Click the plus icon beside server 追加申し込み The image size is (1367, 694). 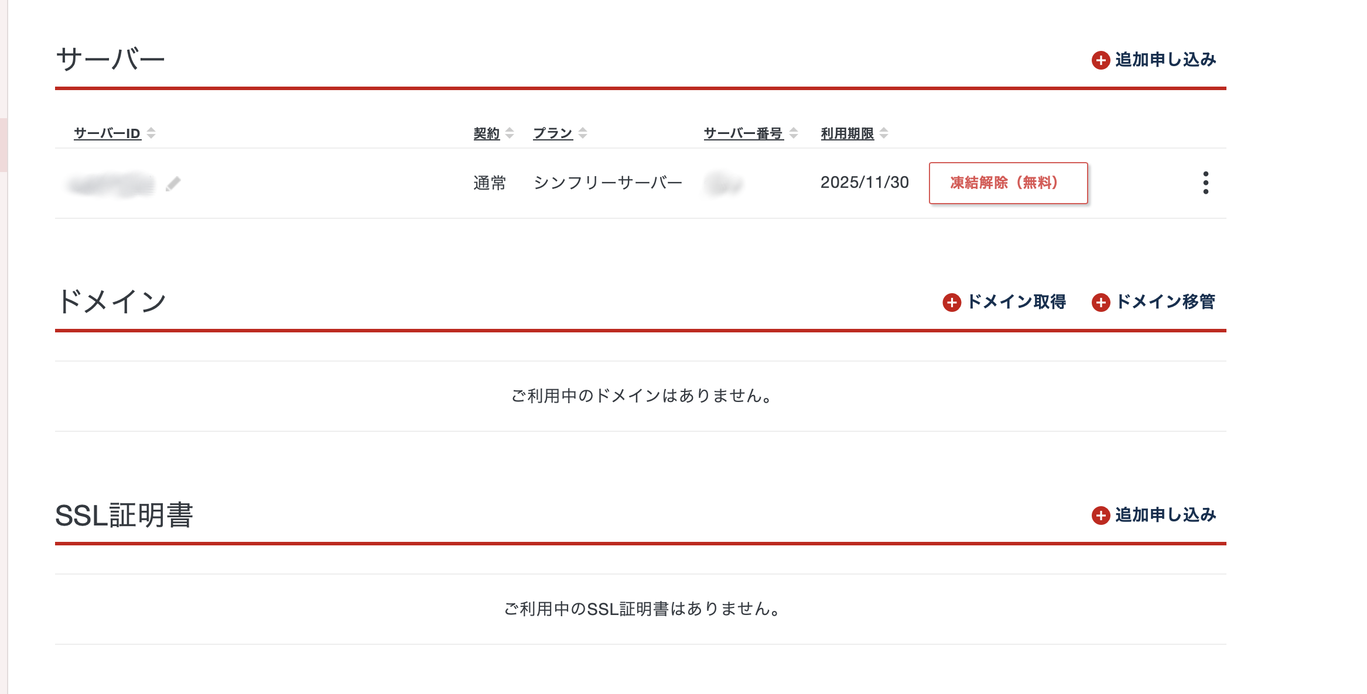point(1101,60)
